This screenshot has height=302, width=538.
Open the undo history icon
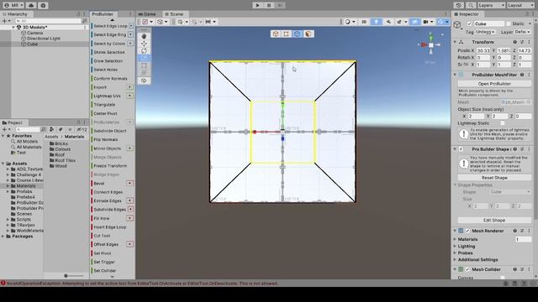(458, 6)
